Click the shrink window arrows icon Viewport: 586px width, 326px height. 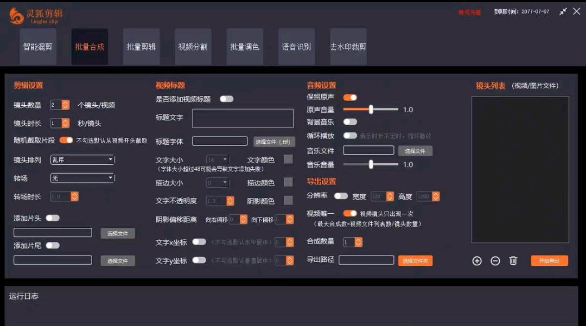(563, 11)
